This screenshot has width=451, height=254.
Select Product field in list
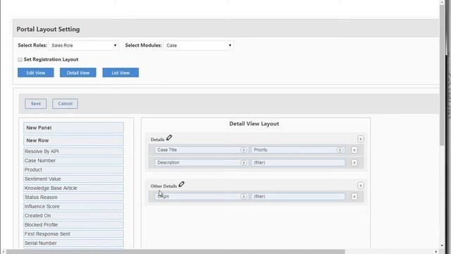pos(73,170)
